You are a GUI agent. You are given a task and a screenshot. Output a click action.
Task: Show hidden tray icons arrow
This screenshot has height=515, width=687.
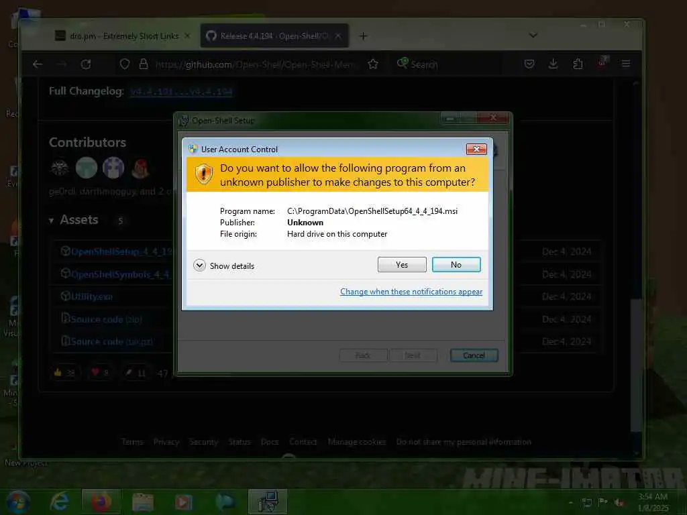(570, 502)
